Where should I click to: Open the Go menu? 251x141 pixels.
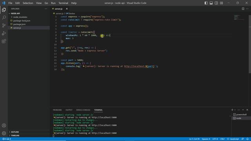point(46,3)
